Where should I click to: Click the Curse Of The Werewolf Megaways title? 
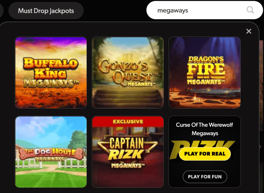[x=204, y=129]
